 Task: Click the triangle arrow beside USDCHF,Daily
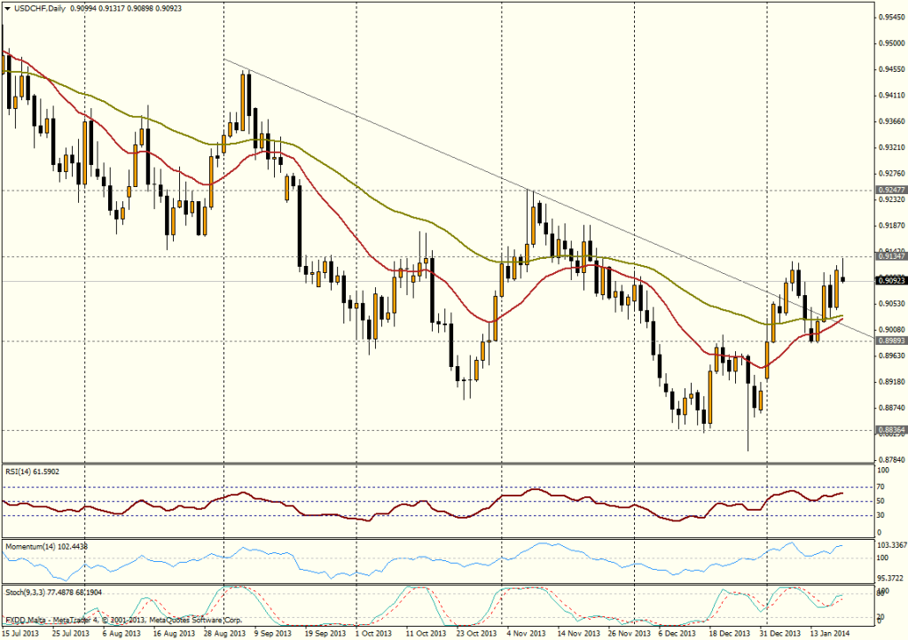(x=9, y=8)
